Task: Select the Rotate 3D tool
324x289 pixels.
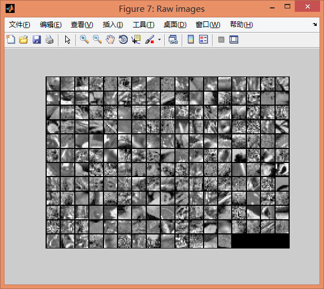Action: click(x=123, y=39)
